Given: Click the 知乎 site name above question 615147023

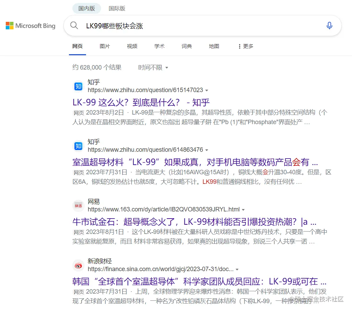Looking at the screenshot, I should [94, 82].
